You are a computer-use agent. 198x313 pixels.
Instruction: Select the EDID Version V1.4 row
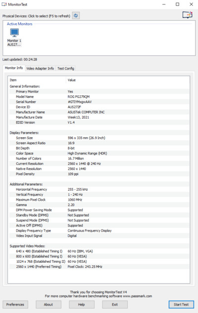(99, 123)
